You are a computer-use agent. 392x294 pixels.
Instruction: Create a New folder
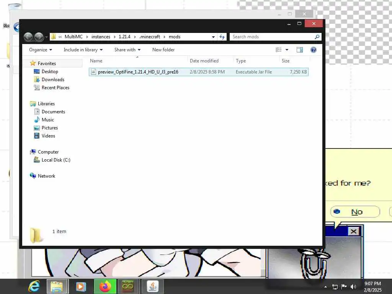pos(163,50)
